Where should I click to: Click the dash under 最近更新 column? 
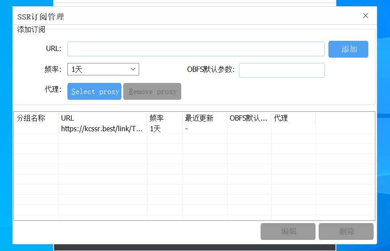(187, 129)
